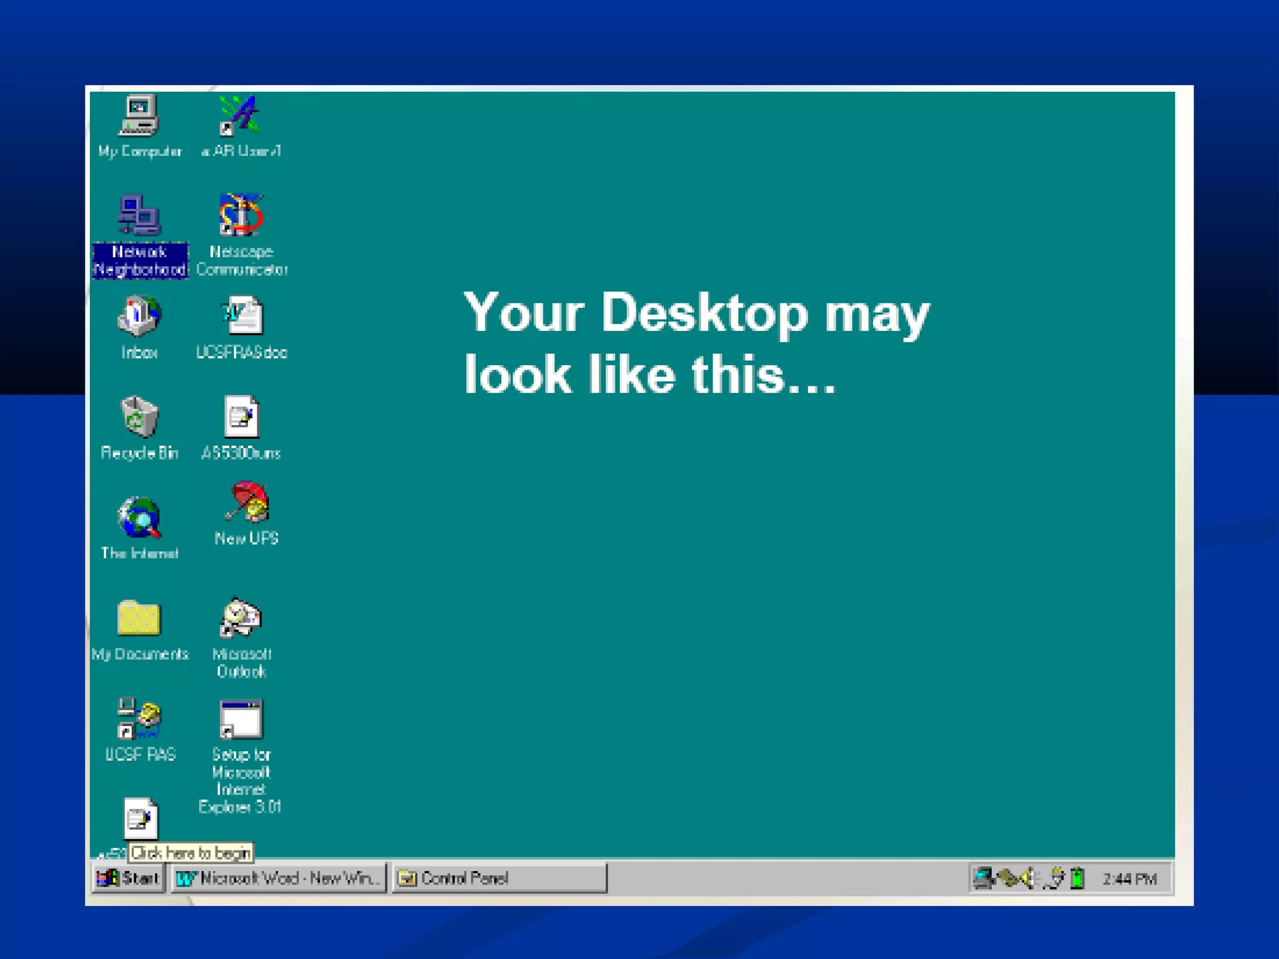Screen dimensions: 1279x959
Task: Launch the Netscape Communicator shortcut
Action: [241, 216]
